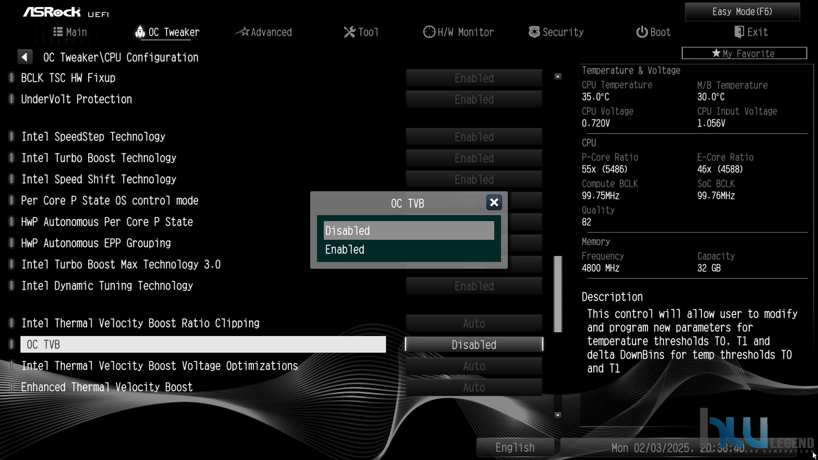
Task: Select Enabled in the OC TVB popup
Action: [409, 250]
